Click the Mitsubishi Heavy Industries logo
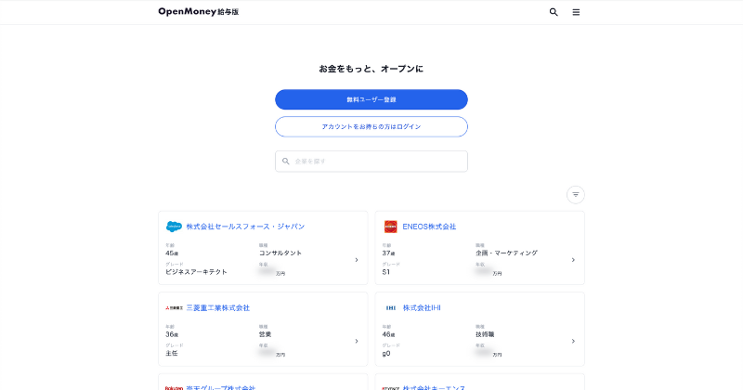 174,308
